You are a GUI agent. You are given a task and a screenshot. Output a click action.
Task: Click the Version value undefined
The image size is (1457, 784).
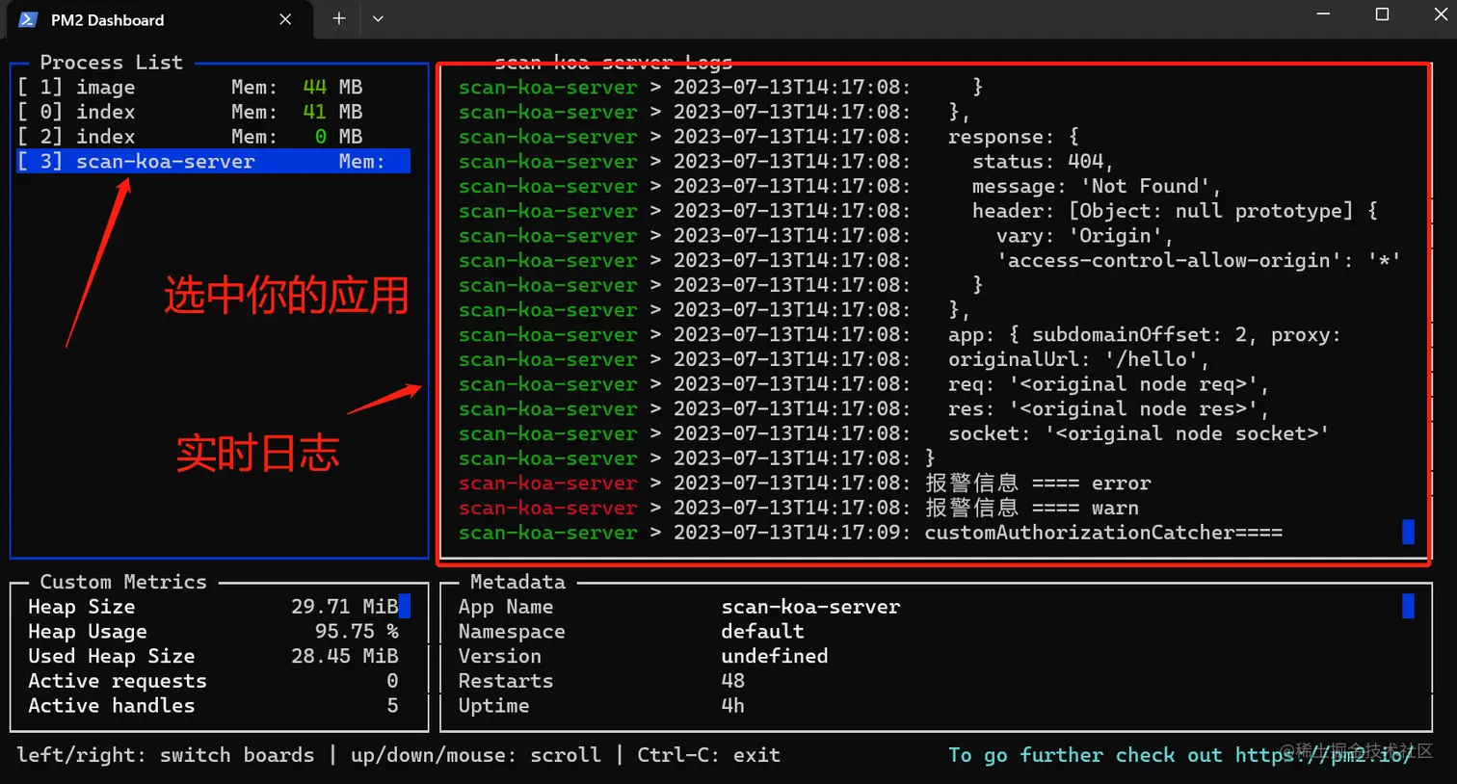point(775,657)
